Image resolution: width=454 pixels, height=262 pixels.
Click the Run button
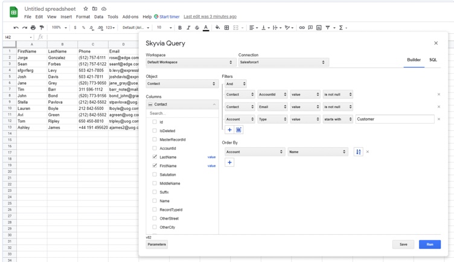(430, 244)
